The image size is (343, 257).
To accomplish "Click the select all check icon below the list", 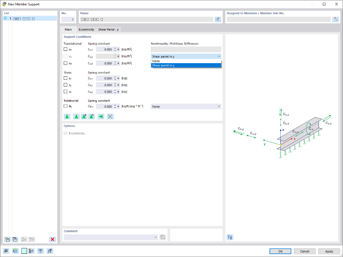I will point(24,239).
